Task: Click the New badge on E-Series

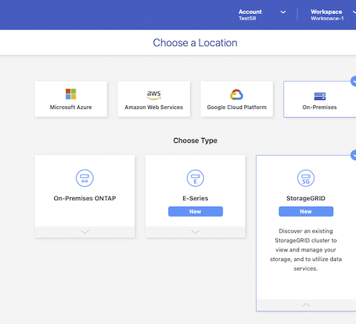Action: coord(195,211)
